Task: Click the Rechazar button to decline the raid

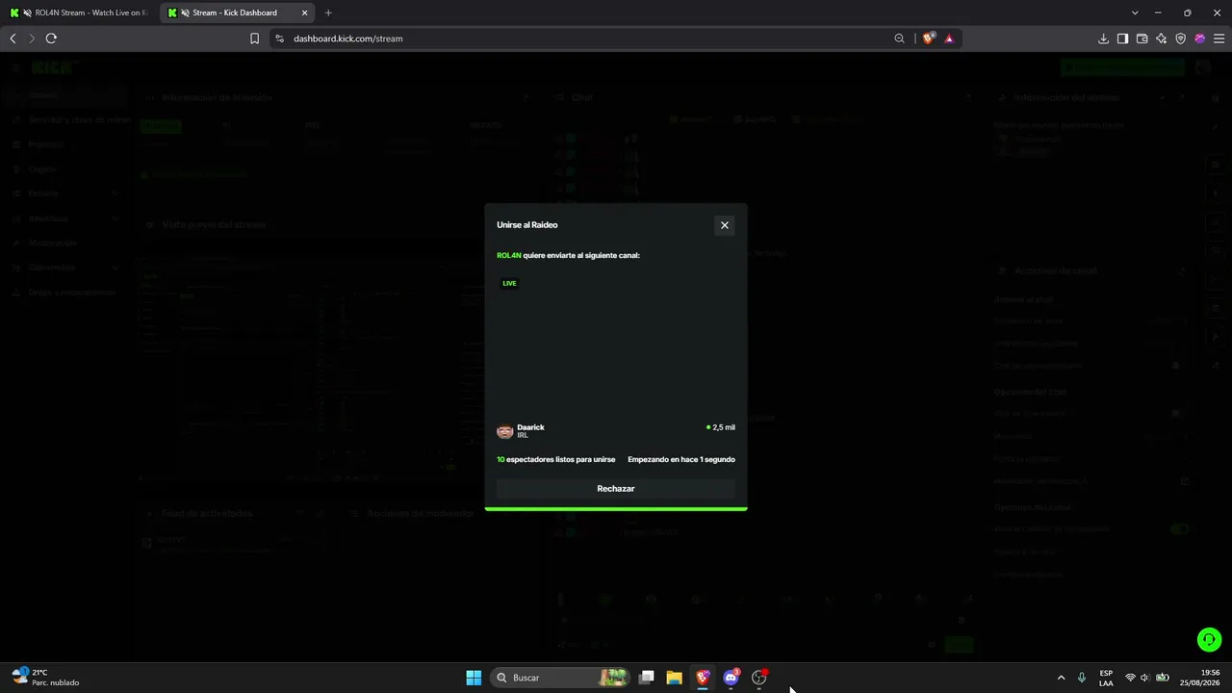Action: (616, 489)
